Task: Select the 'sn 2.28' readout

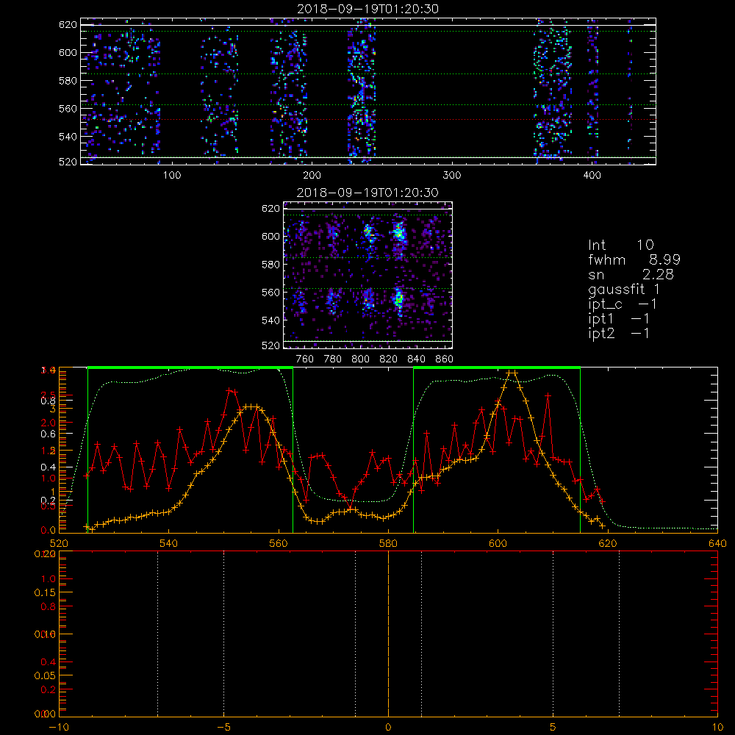Action: pyautogui.click(x=631, y=275)
